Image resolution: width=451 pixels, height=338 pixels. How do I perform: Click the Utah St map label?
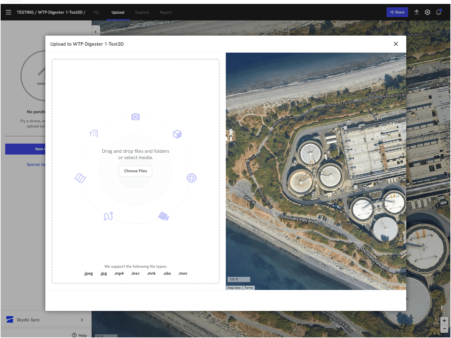click(x=250, y=200)
